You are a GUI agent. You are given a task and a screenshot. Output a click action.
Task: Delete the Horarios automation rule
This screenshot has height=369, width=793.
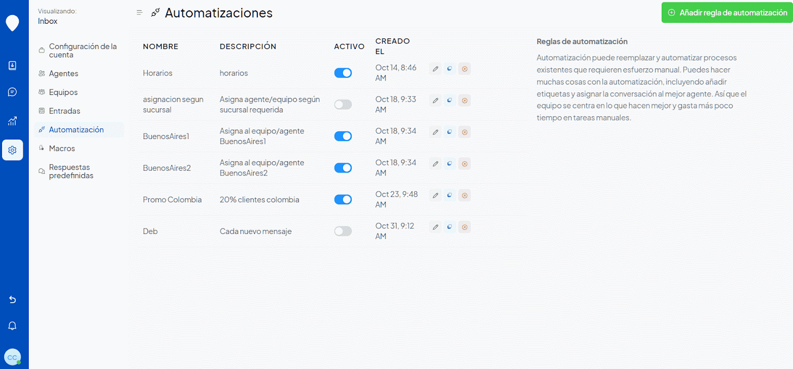(464, 69)
